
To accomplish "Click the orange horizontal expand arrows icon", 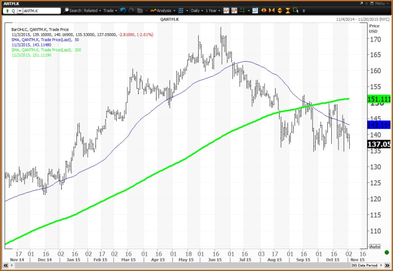I will coord(263,10).
